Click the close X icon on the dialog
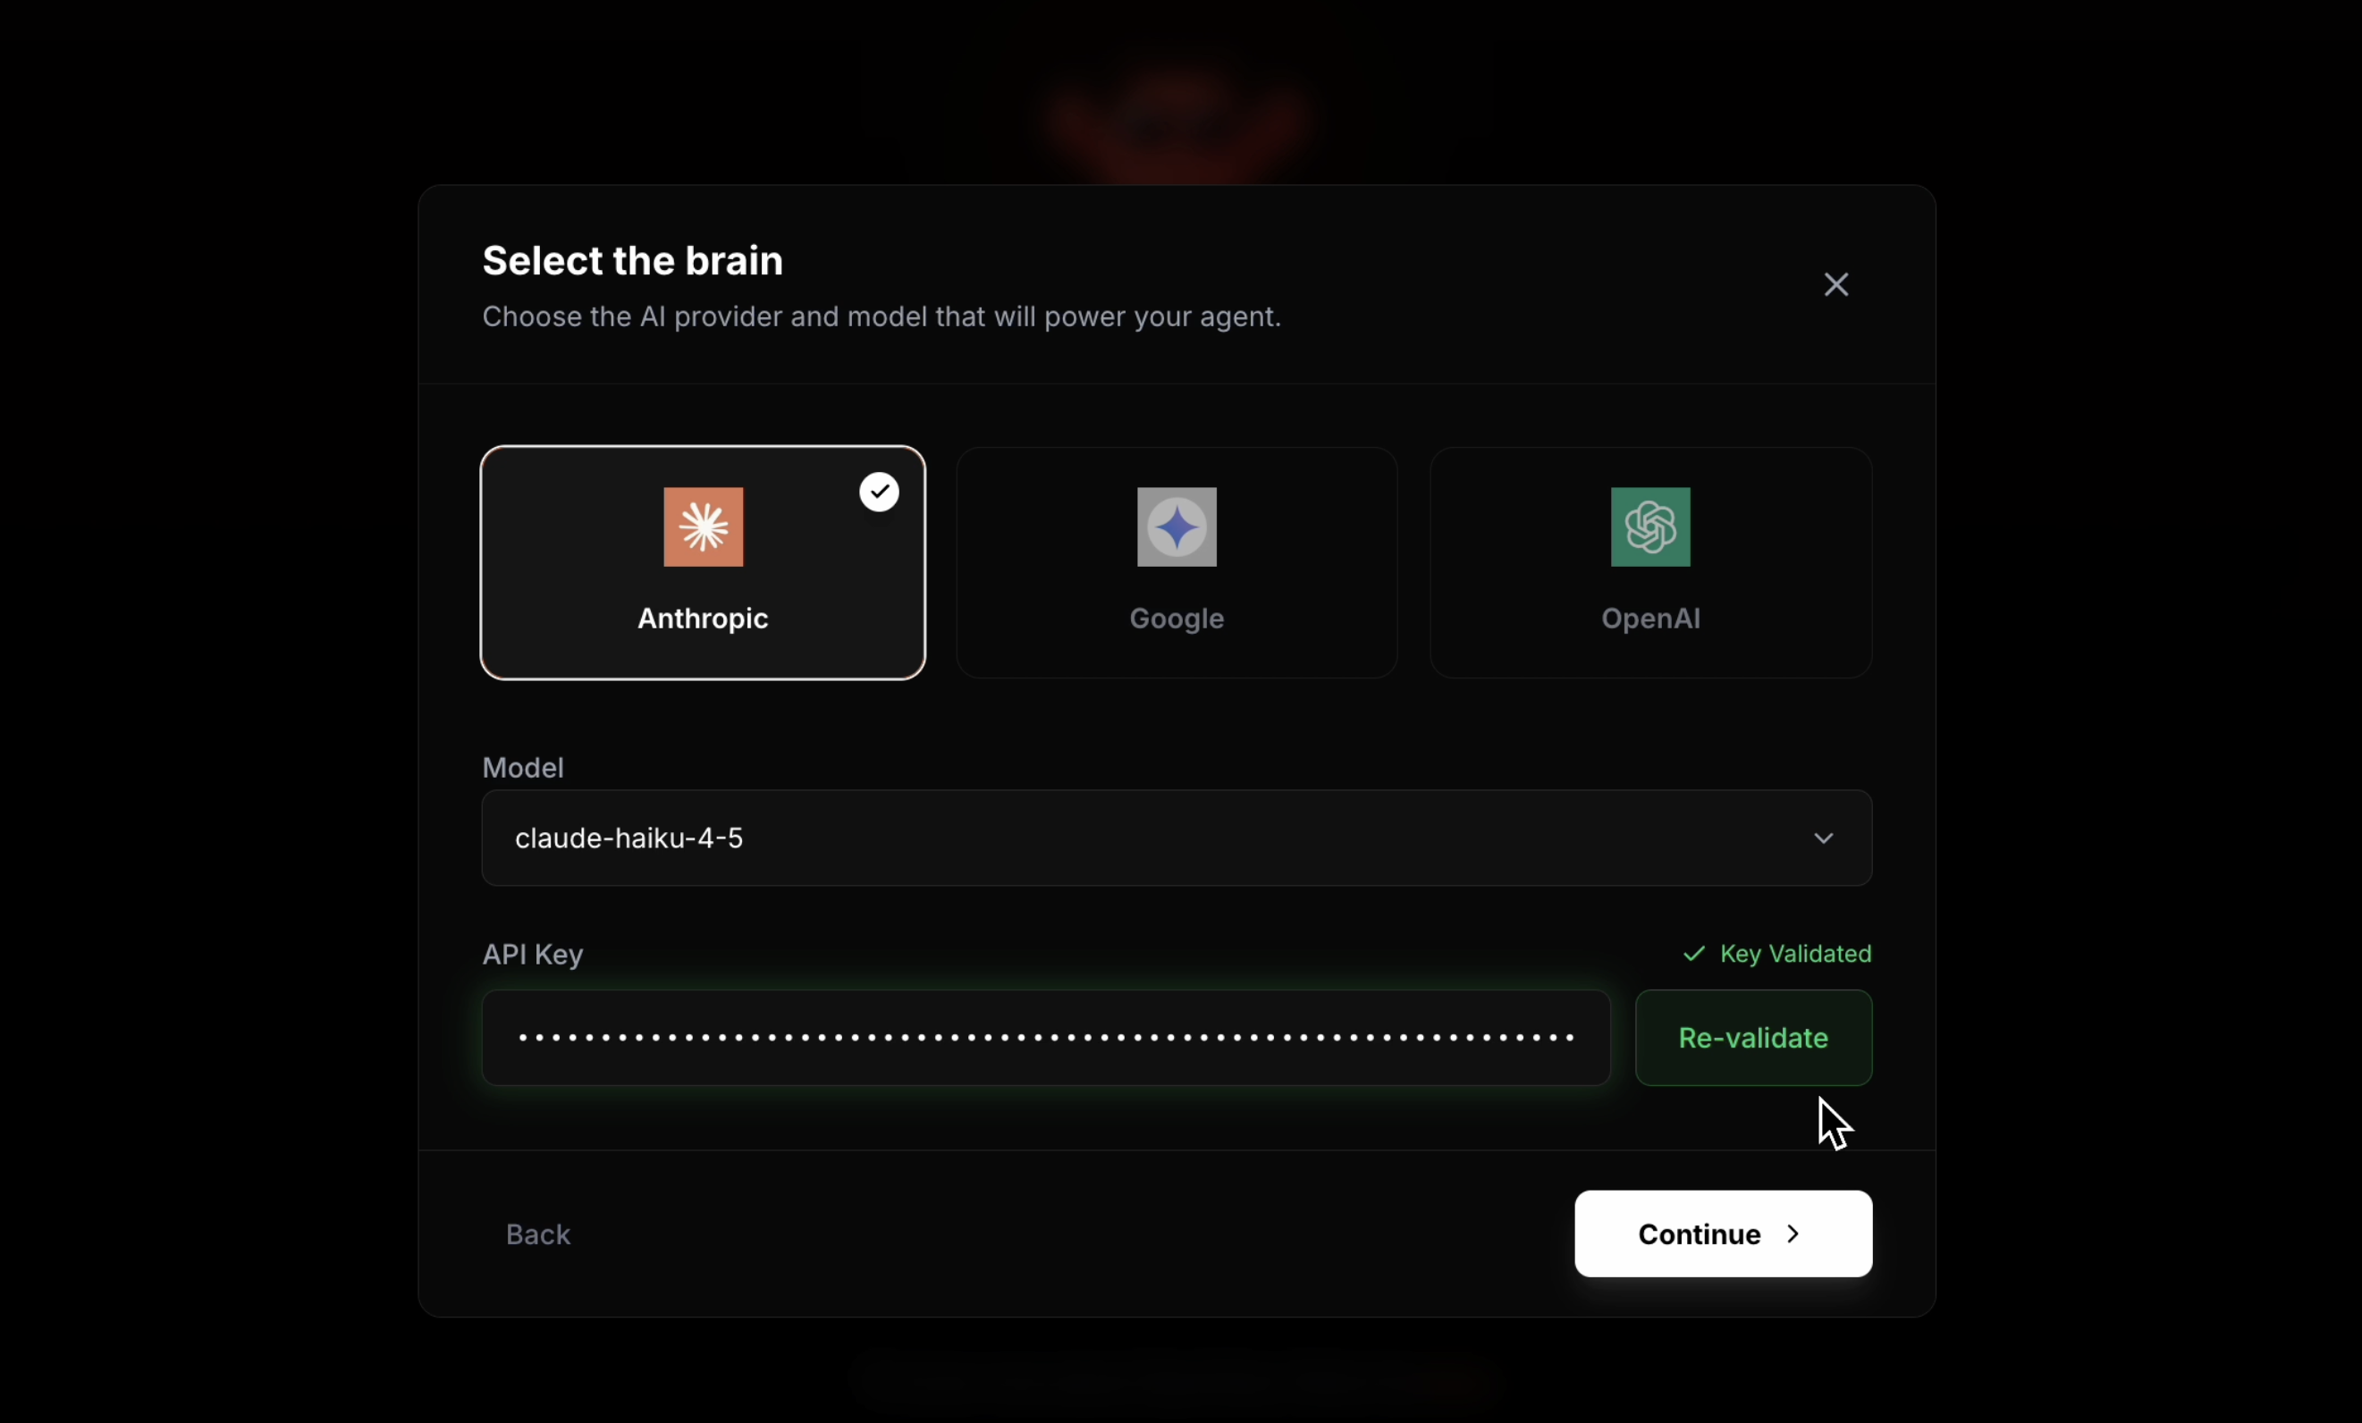Screen dimensions: 2362x1423 pos(1835,283)
